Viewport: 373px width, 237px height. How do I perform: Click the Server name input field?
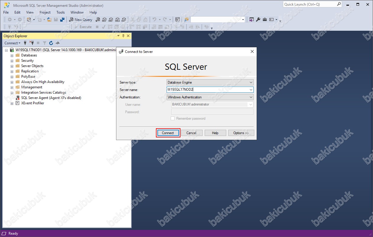[207, 90]
